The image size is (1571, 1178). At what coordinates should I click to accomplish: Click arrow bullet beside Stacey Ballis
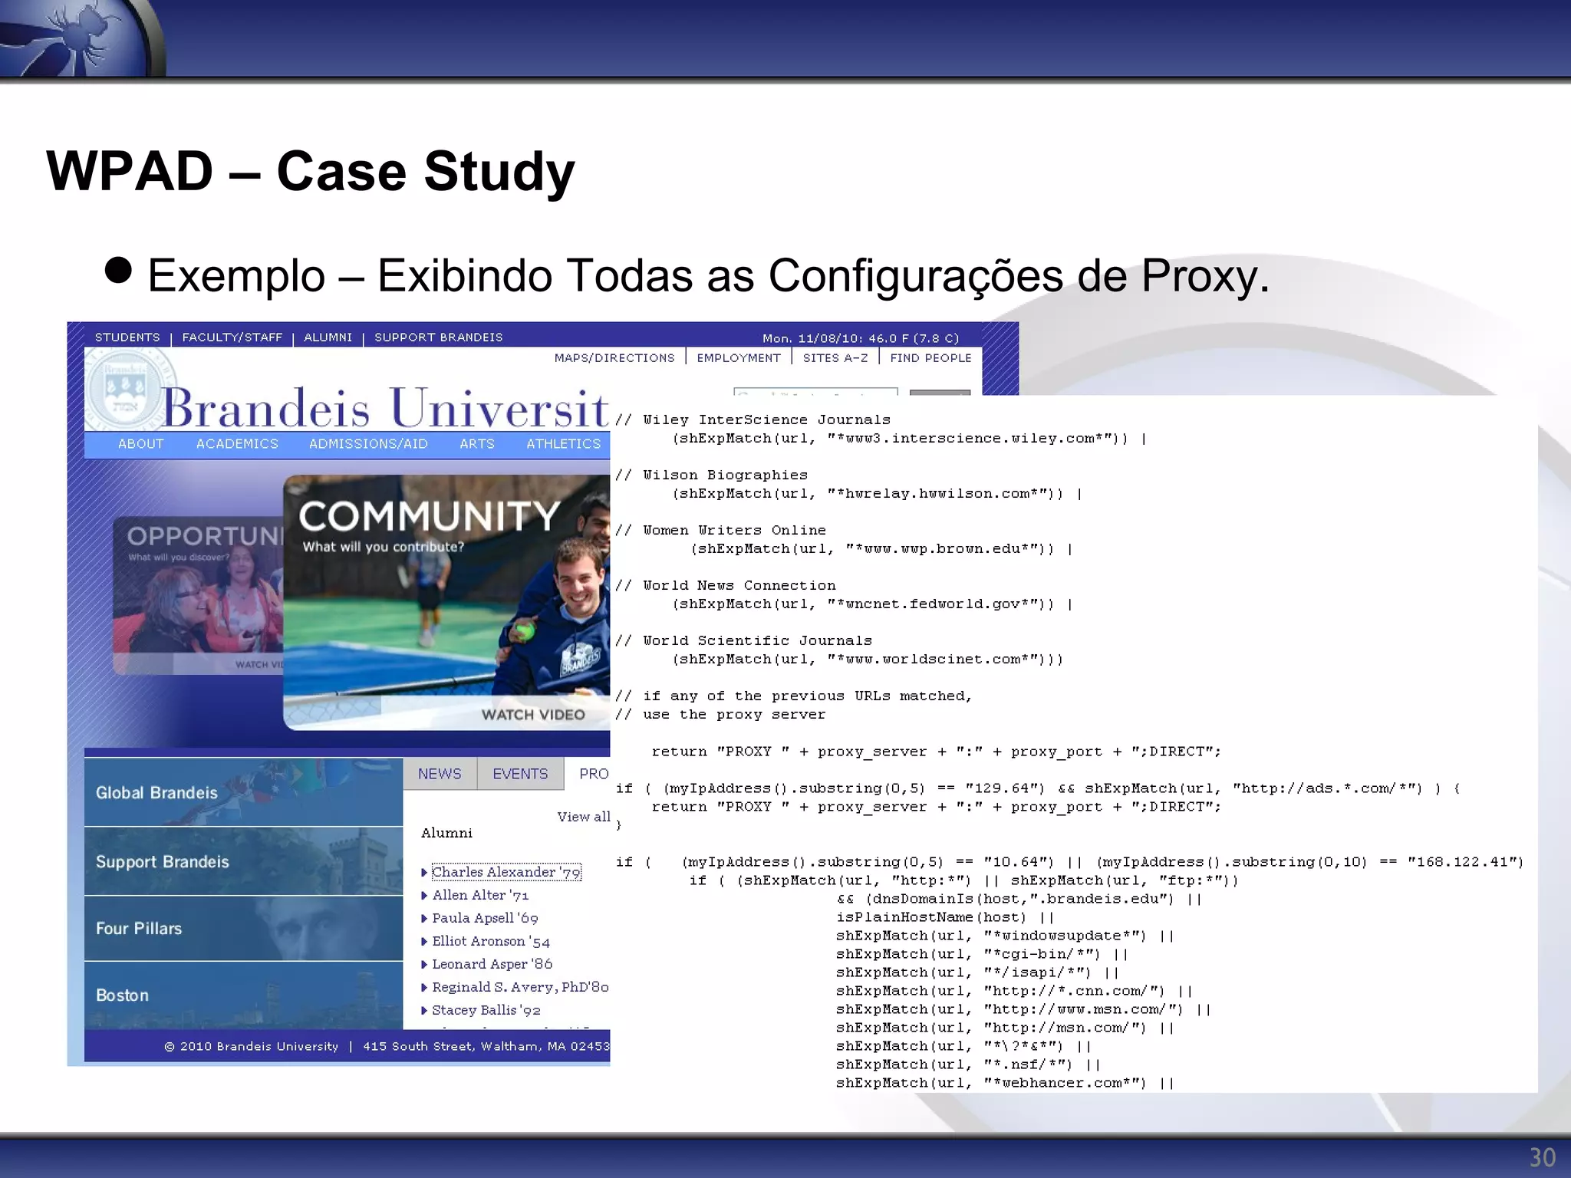point(424,1011)
